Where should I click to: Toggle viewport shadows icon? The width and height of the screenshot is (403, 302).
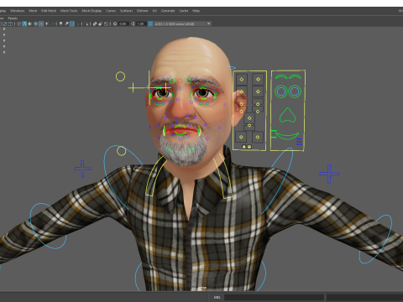[x=52, y=23]
